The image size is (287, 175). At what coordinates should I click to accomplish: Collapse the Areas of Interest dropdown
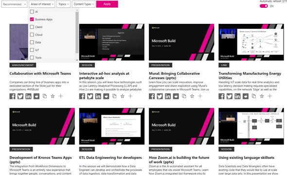[x=42, y=4]
